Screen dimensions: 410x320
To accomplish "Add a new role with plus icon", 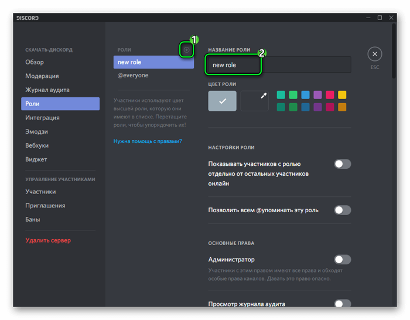I will 186,50.
